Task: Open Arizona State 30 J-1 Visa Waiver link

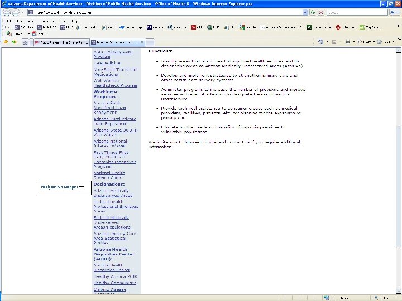Action: 114,132
